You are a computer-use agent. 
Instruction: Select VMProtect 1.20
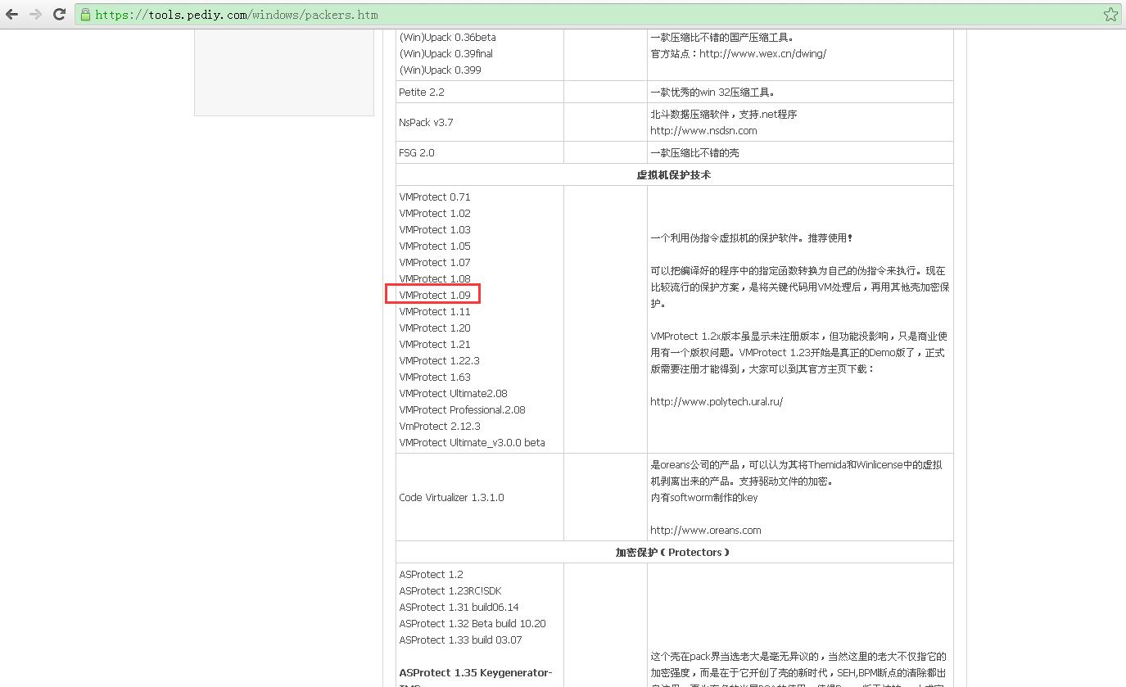(x=435, y=328)
